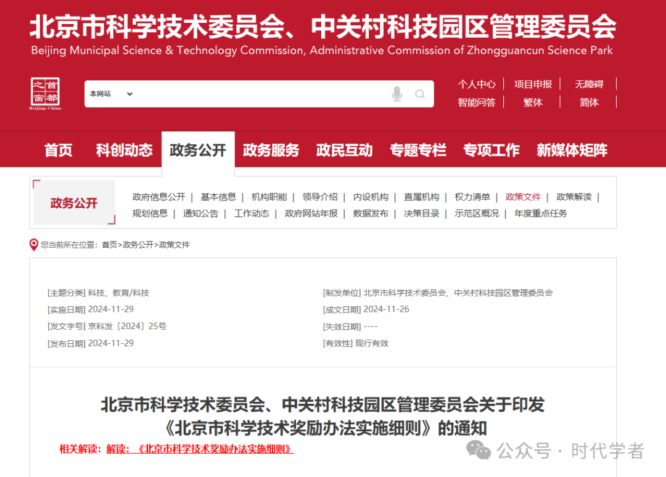Open 项目申报 link

533,84
